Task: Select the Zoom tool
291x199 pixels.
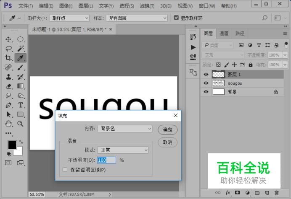Action: [21, 124]
